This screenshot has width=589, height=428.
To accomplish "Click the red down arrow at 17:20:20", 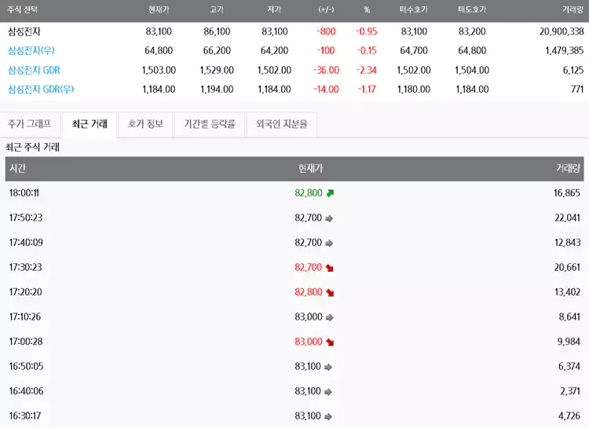I will click(330, 293).
